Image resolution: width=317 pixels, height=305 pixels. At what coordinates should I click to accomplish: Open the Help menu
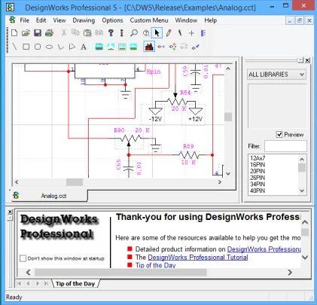(210, 20)
